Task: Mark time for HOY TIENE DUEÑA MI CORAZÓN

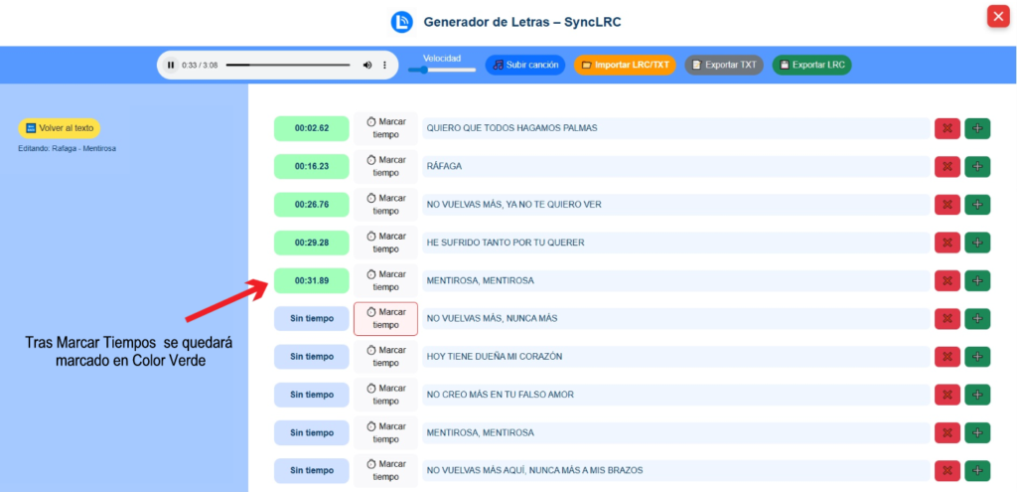Action: [385, 357]
